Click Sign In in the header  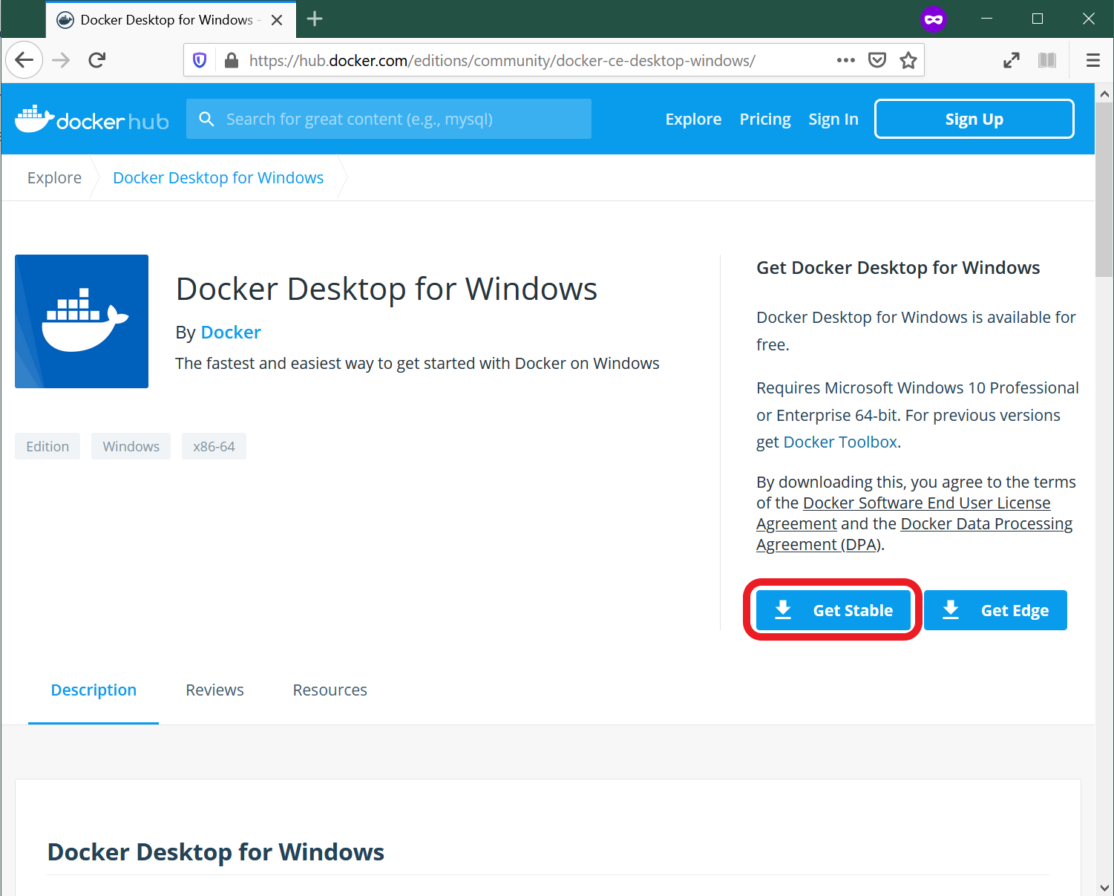pos(833,119)
